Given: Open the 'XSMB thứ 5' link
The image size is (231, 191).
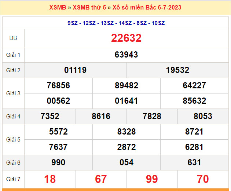Looking at the screenshot, I should (89, 7).
